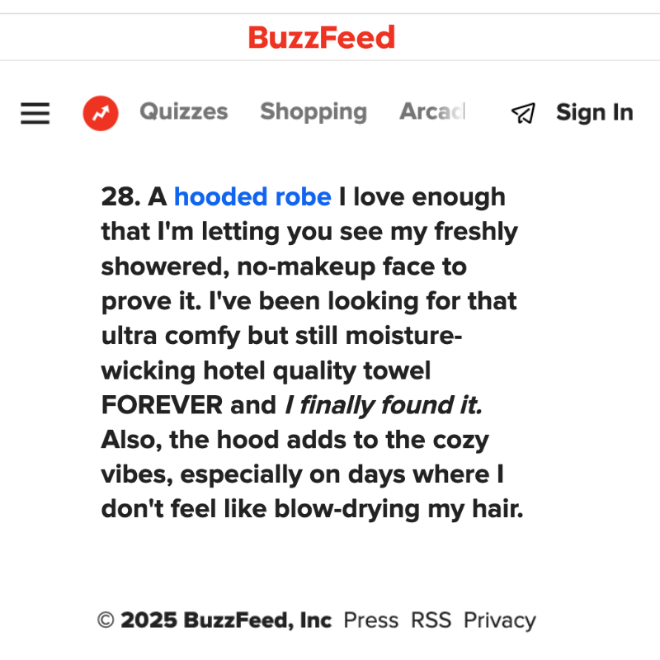
Task: Click the 2025 year in the footer
Action: (x=148, y=620)
